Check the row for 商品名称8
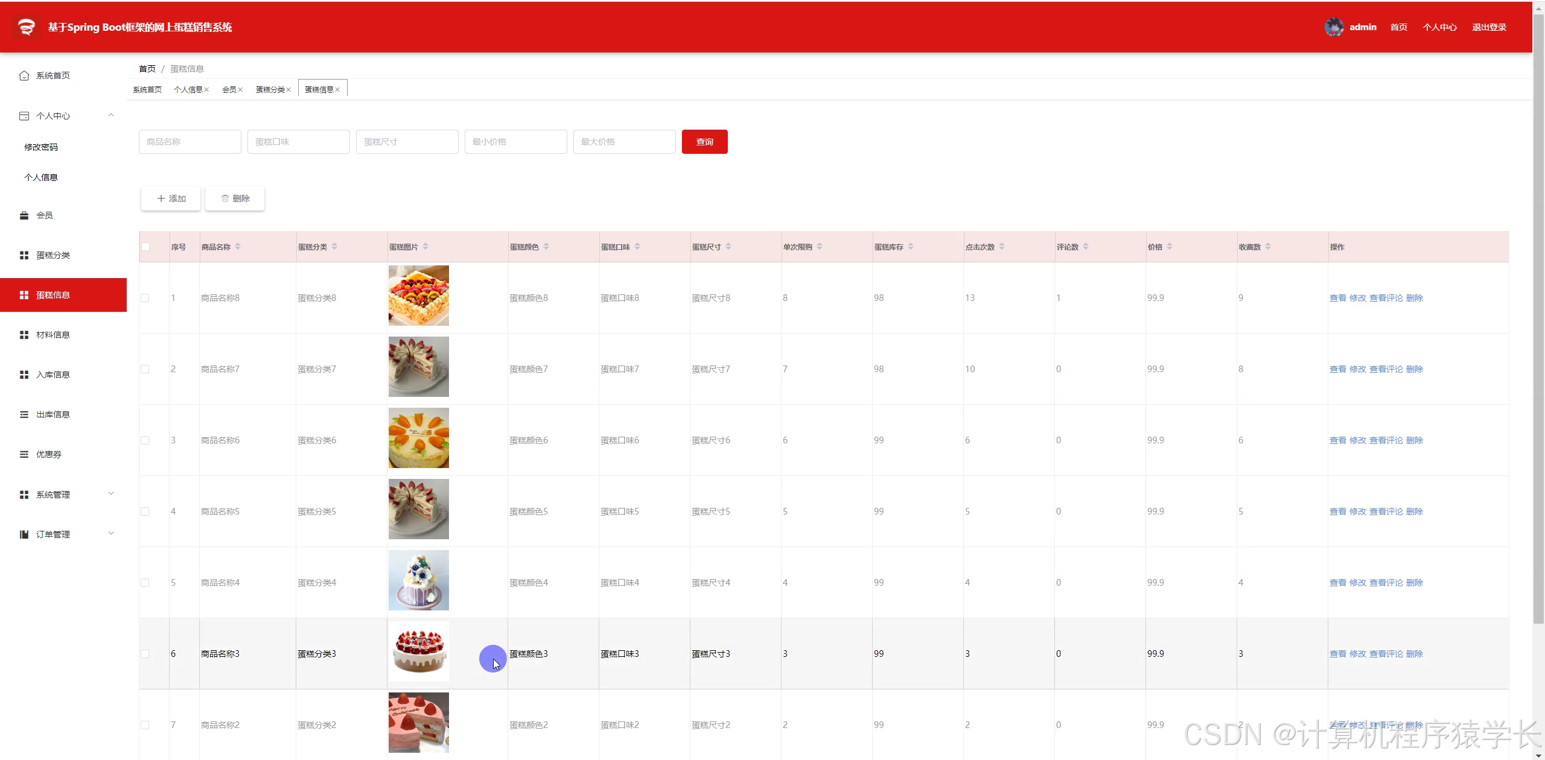Viewport: 1545px width, 760px height. [145, 298]
